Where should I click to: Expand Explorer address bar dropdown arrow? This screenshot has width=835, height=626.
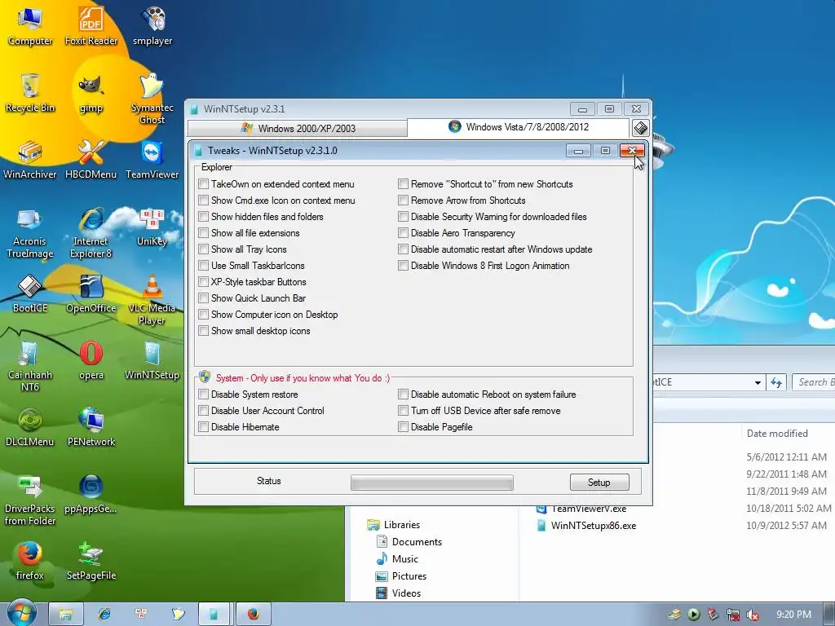pos(758,383)
